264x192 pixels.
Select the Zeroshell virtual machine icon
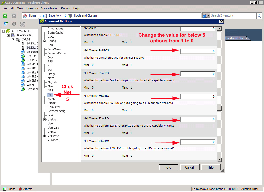tap(23, 89)
